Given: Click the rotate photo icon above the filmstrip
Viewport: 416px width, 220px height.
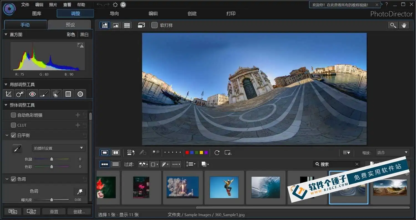Looking at the screenshot, I should (217, 152).
